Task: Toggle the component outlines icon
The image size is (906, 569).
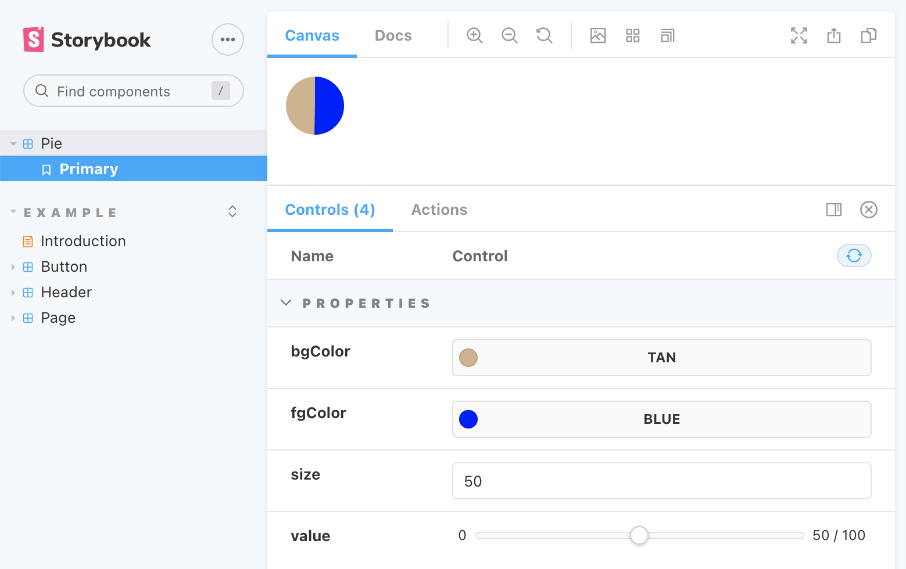Action: (x=667, y=35)
